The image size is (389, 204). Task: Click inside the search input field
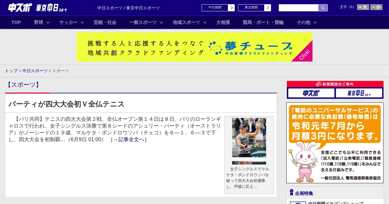point(299,8)
